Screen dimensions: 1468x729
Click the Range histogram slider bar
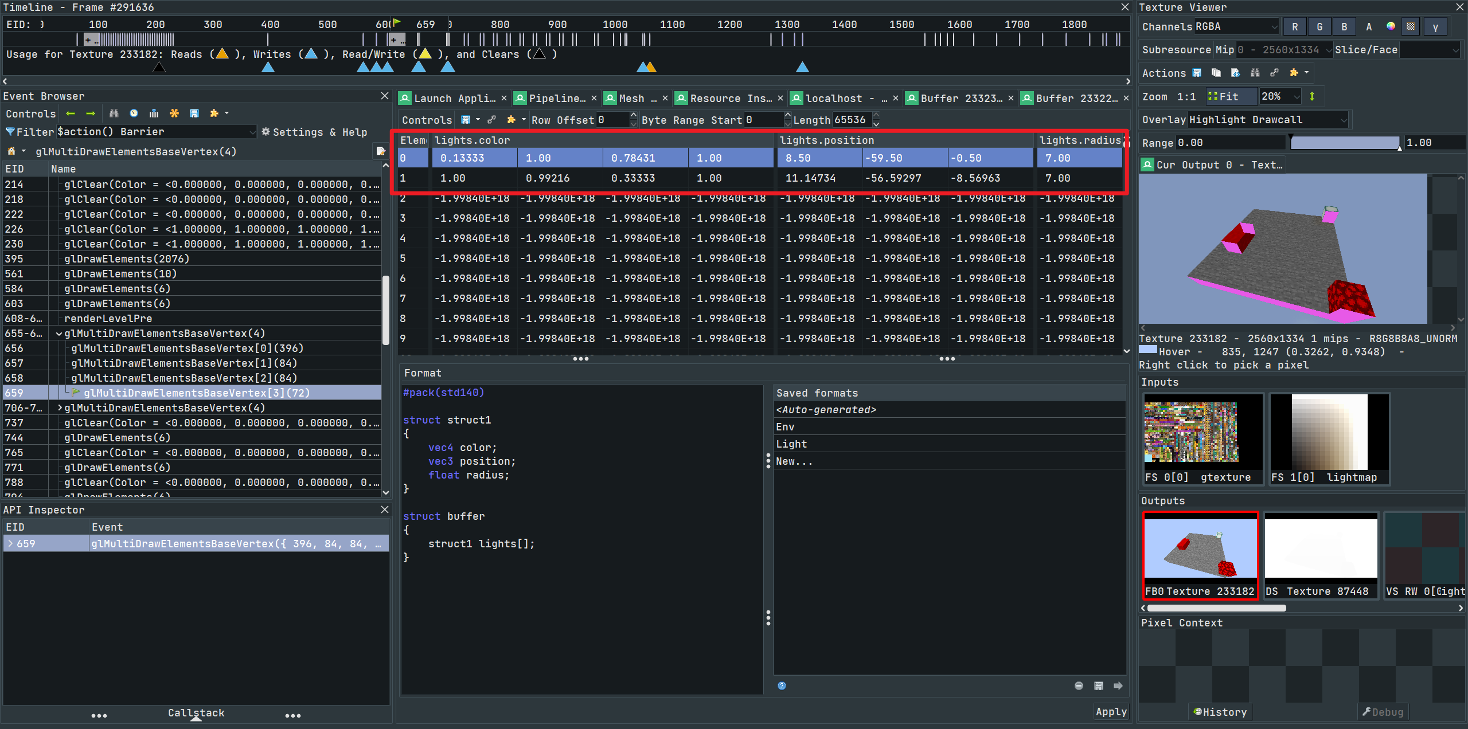(x=1344, y=143)
